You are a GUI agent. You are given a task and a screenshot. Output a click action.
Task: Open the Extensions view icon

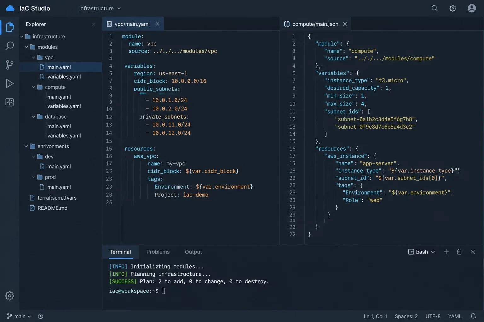click(10, 102)
